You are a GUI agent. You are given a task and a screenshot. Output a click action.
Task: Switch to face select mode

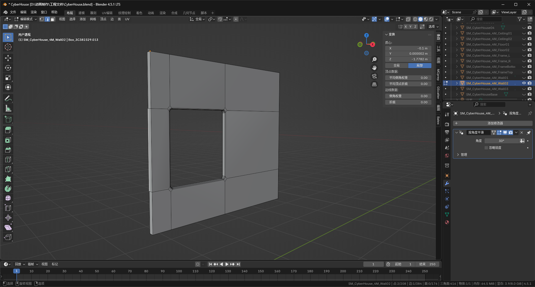click(53, 19)
